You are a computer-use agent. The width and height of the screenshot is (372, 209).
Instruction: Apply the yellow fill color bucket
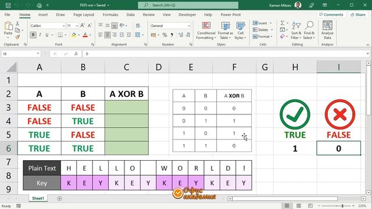point(74,35)
